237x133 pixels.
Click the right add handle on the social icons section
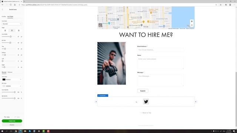coord(196,102)
